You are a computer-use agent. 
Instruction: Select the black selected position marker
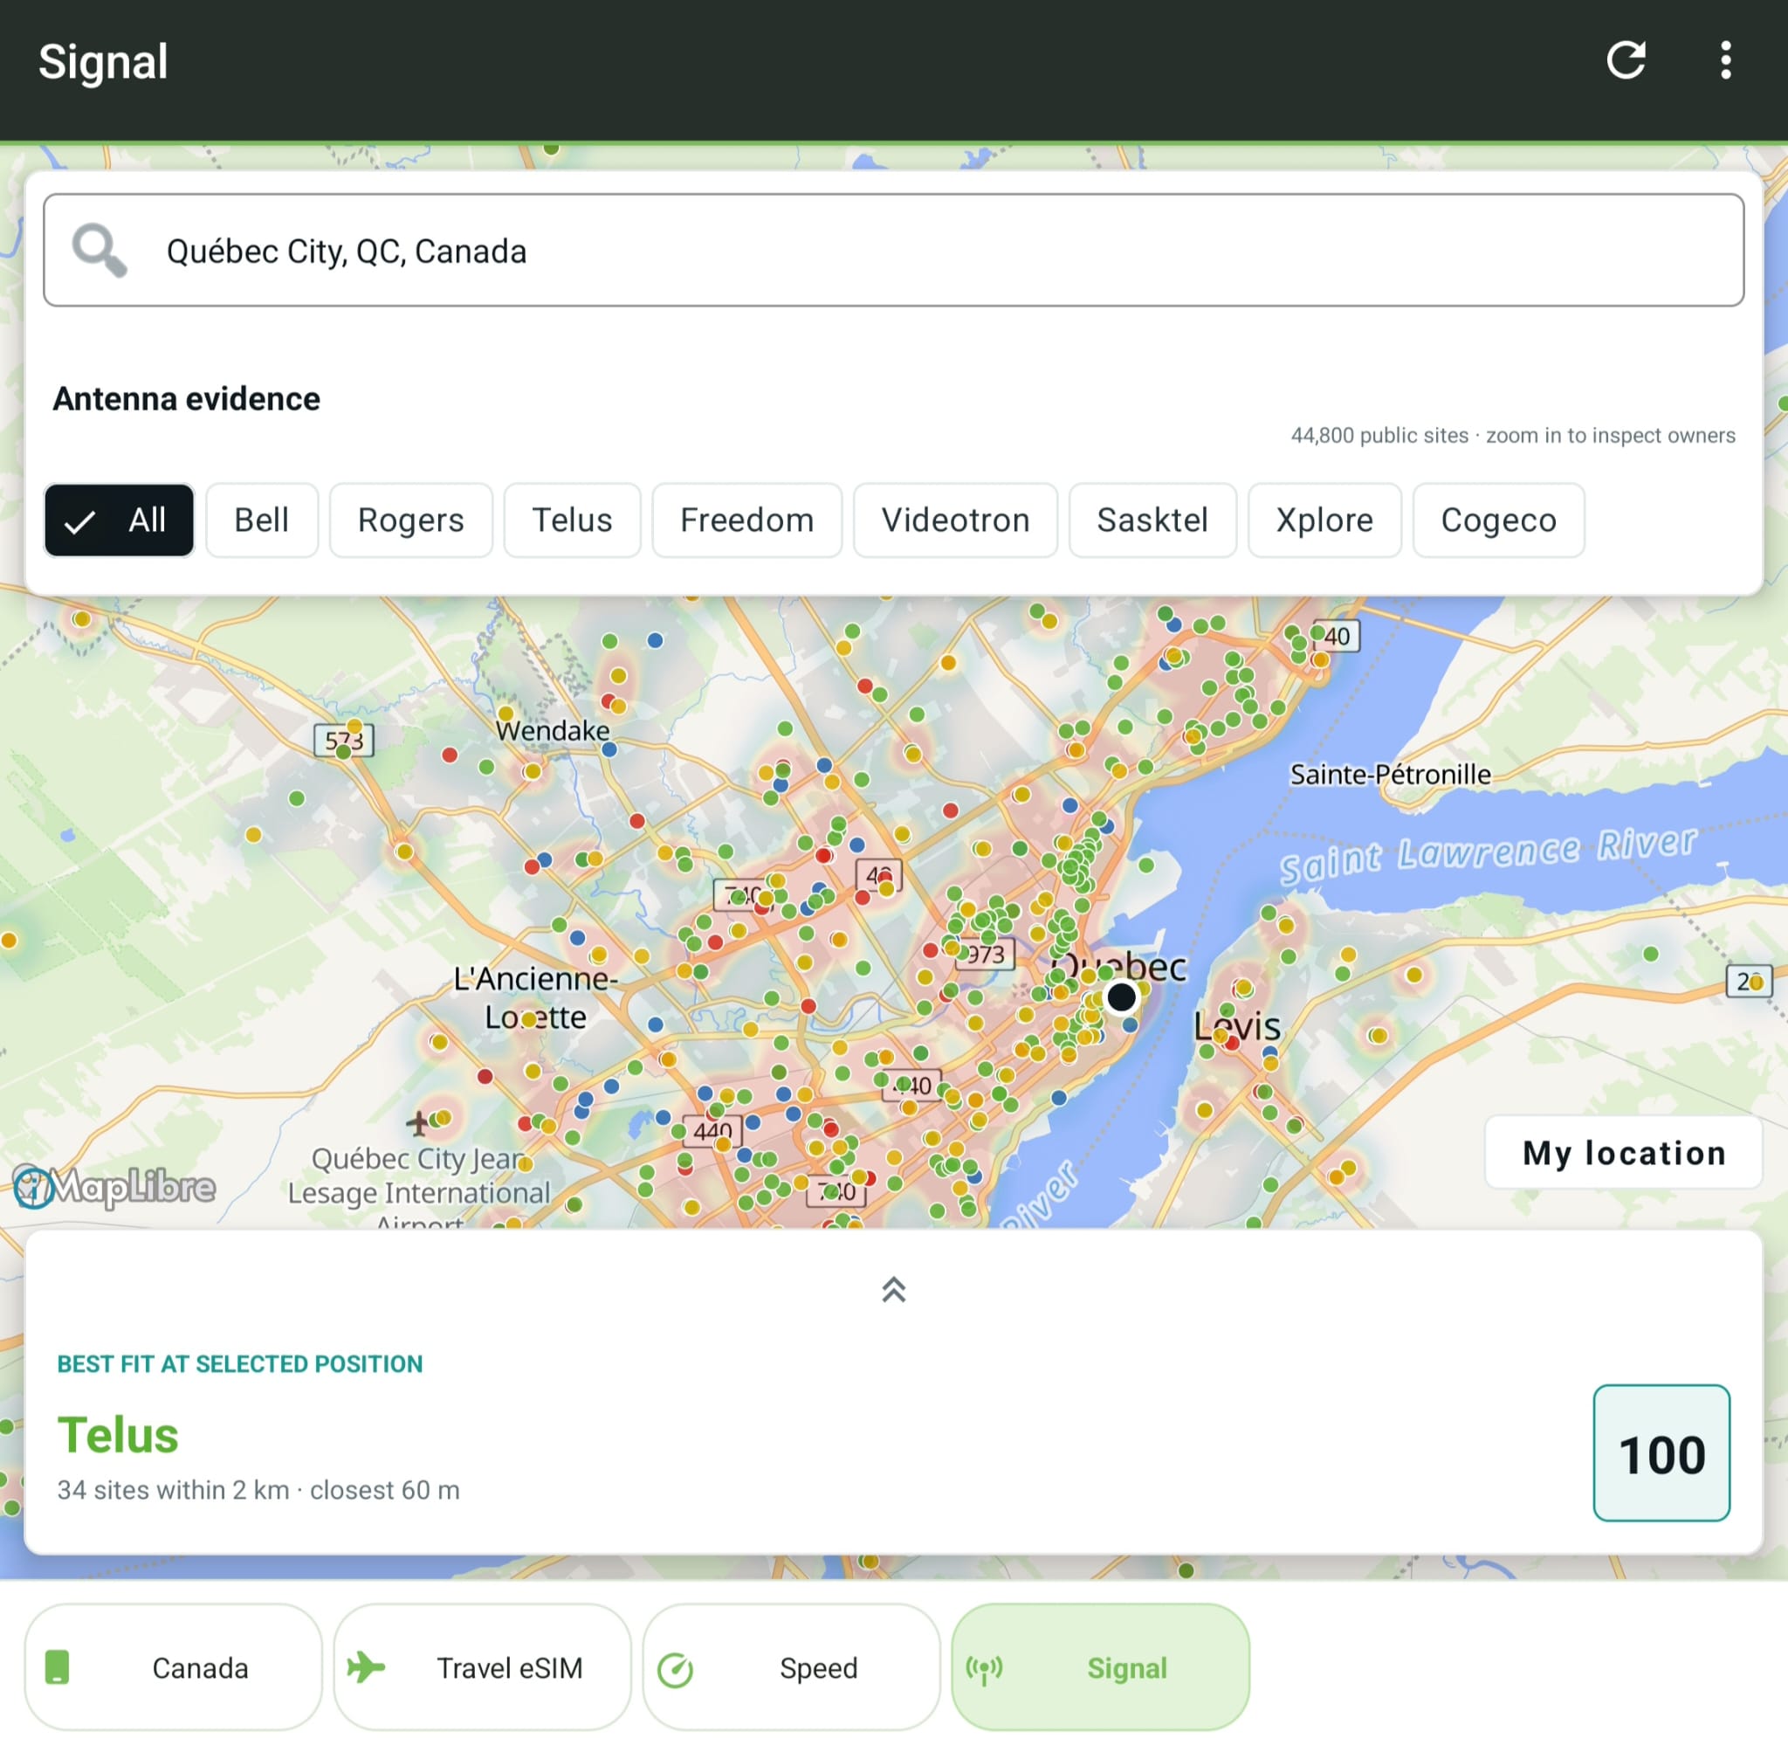pos(1121,997)
